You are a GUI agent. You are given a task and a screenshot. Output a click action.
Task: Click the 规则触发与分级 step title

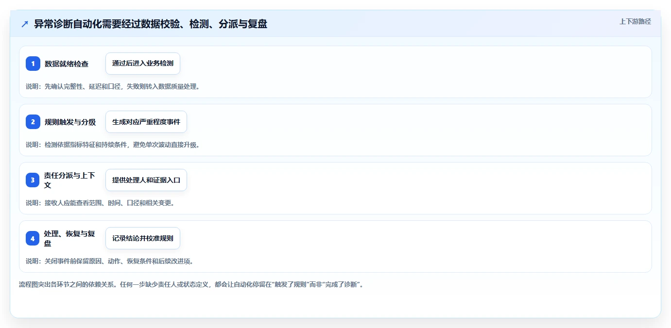tap(70, 122)
